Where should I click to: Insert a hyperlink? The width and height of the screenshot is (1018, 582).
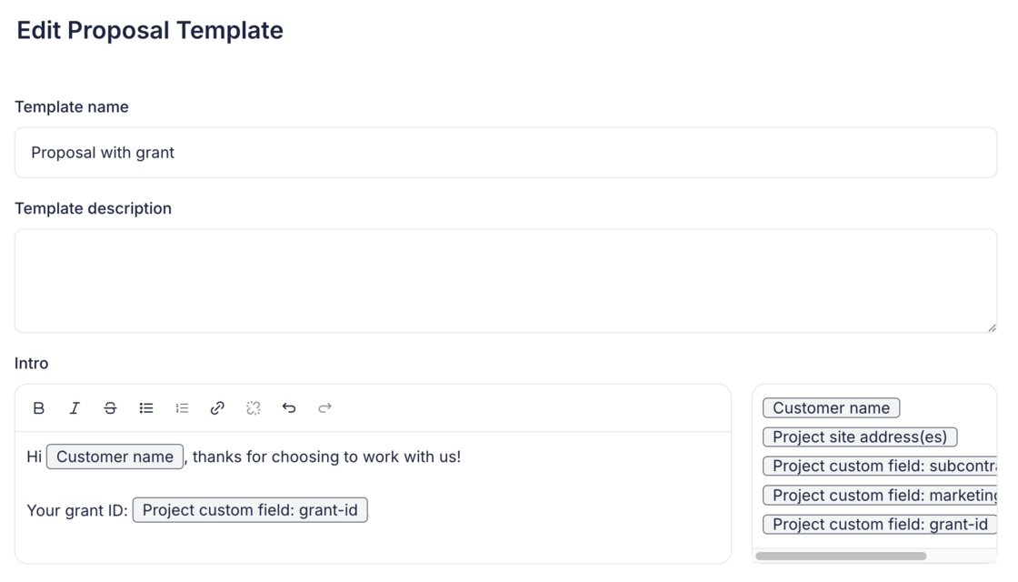216,407
